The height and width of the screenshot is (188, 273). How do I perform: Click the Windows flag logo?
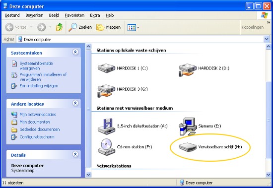[265, 15]
